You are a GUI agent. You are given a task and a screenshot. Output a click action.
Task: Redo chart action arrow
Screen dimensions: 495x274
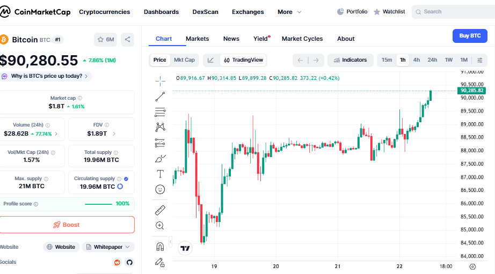click(316, 60)
